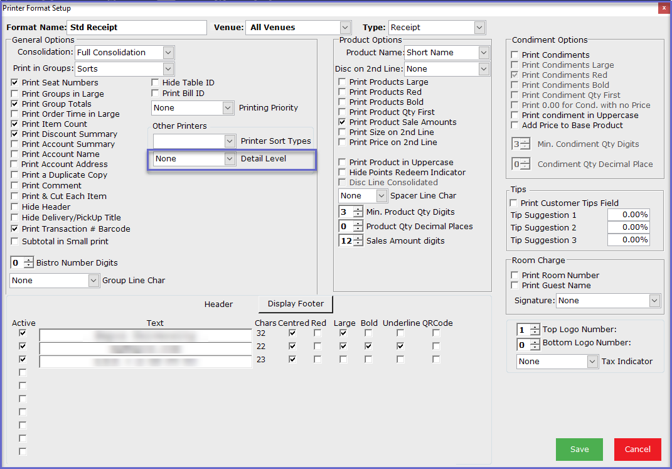Enable Red checkbox on 32-char line
The image size is (672, 469).
[x=317, y=333]
